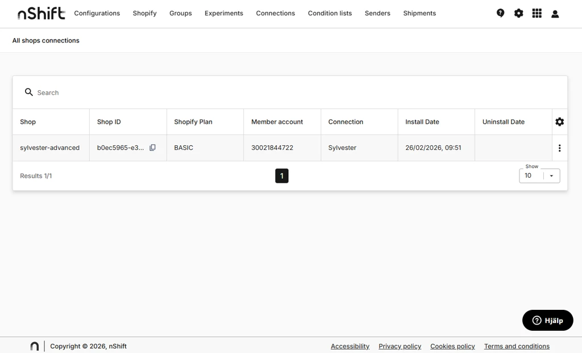This screenshot has height=353, width=582.
Task: Click the Accessibility footer link
Action: (x=350, y=346)
